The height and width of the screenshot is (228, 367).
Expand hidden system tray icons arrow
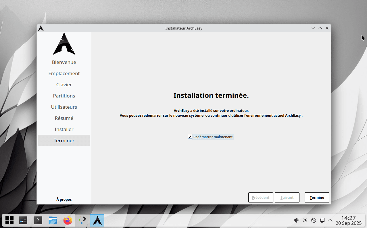(x=330, y=220)
